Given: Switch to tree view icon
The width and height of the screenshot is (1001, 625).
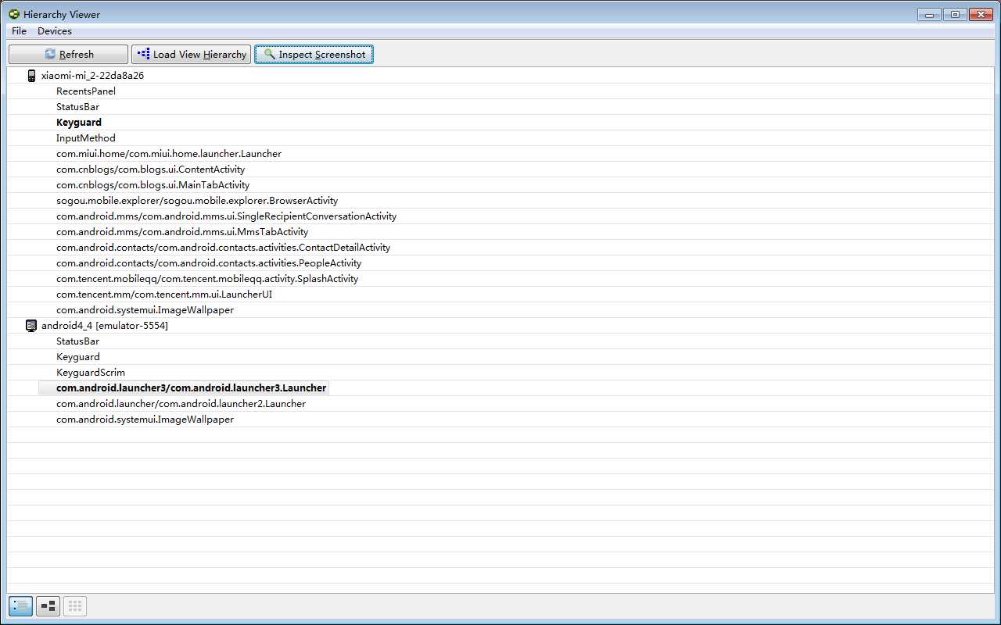Looking at the screenshot, I should click(x=48, y=605).
